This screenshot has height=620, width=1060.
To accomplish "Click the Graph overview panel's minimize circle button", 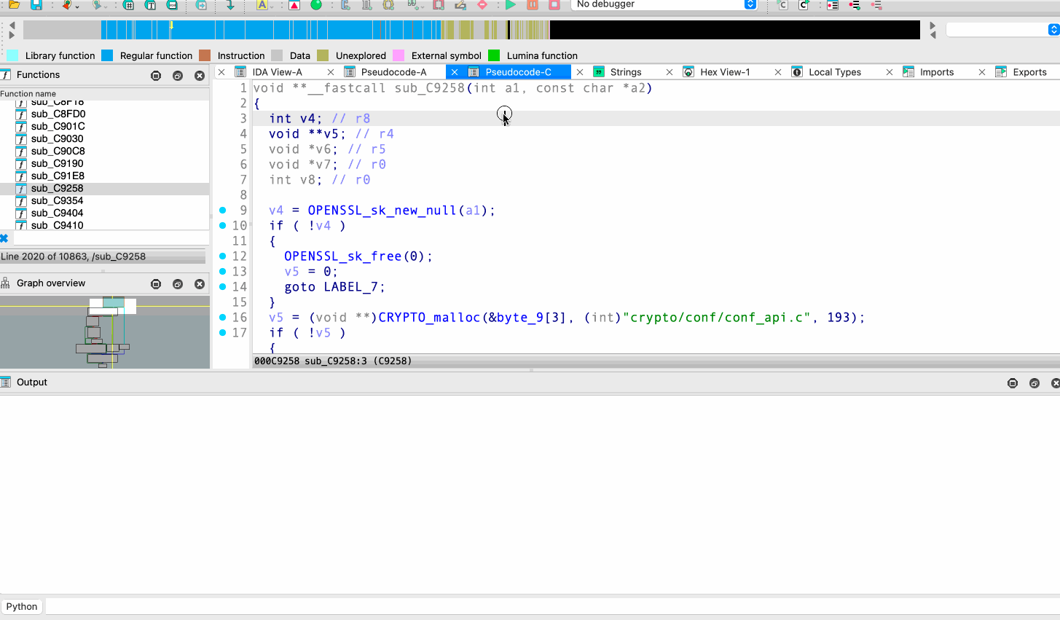I will pos(156,284).
